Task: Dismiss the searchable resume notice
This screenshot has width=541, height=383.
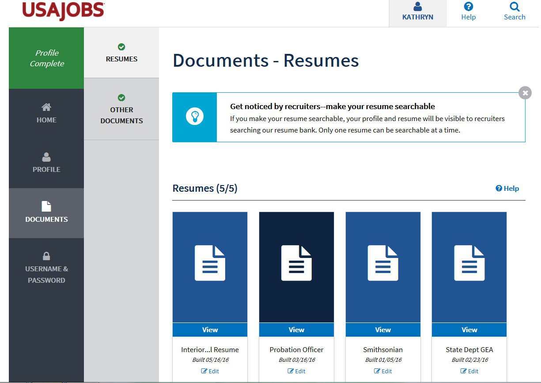Action: click(525, 93)
